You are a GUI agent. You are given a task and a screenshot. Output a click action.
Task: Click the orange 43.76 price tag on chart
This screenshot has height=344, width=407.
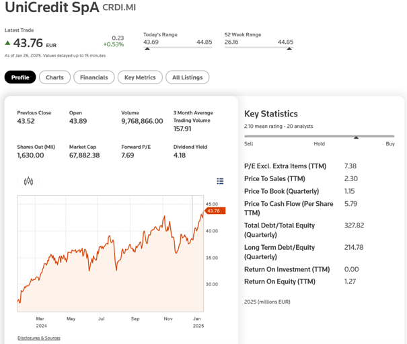[214, 211]
